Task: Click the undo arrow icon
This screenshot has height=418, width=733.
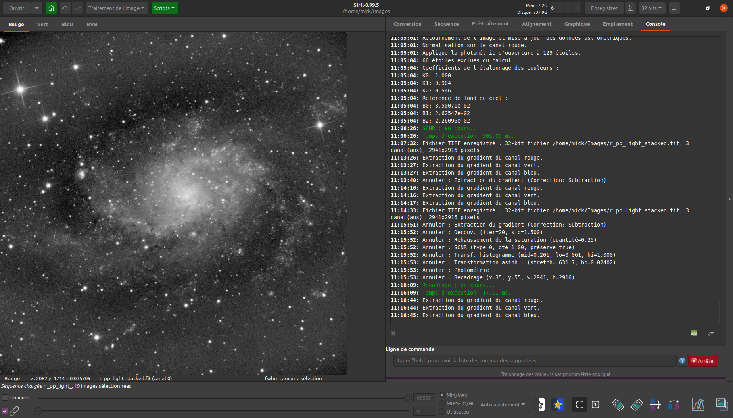Action: pos(65,8)
